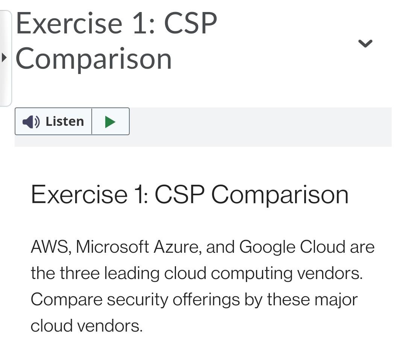Click the Listen label to read the page aloud
This screenshot has height=350, width=406.
pyautogui.click(x=64, y=121)
